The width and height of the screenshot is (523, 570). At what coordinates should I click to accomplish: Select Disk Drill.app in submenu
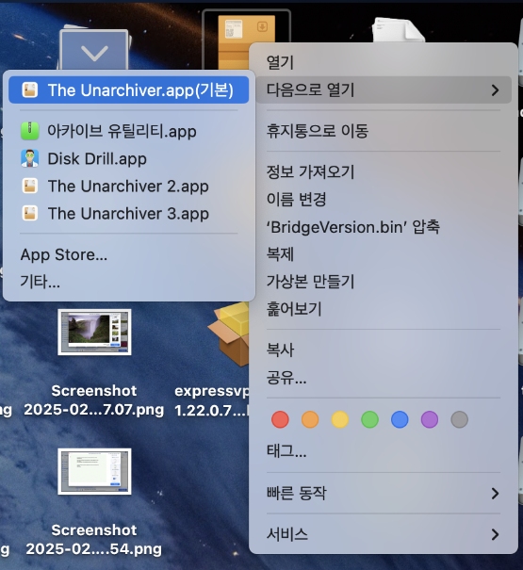129,159
